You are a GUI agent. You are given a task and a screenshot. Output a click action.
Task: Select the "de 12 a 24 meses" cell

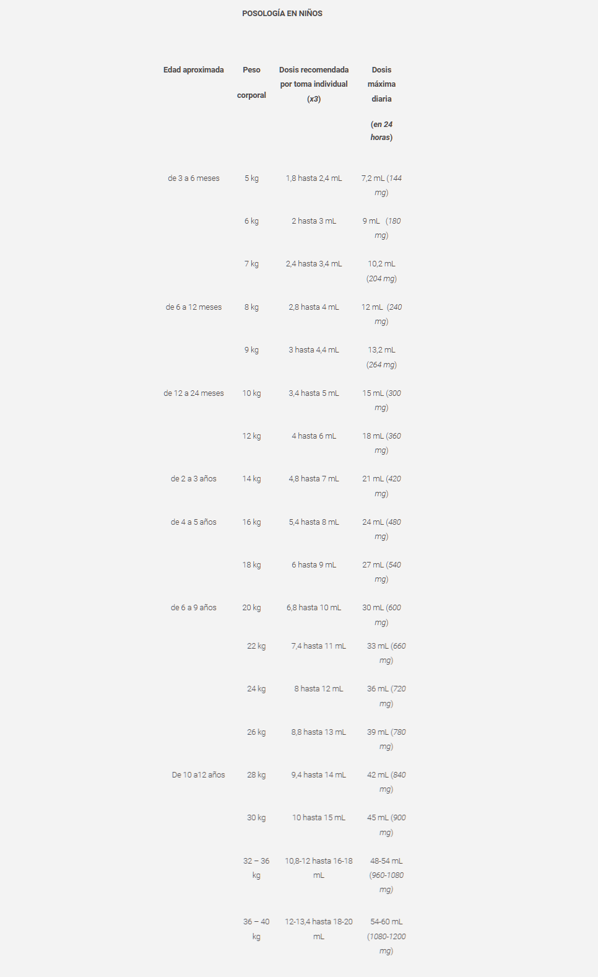194,393
